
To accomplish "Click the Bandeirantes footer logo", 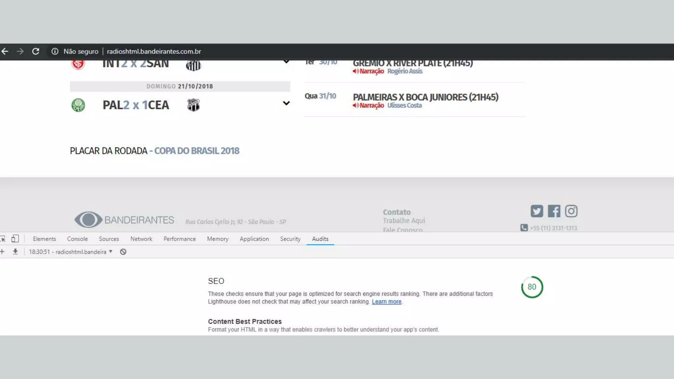I will point(124,219).
